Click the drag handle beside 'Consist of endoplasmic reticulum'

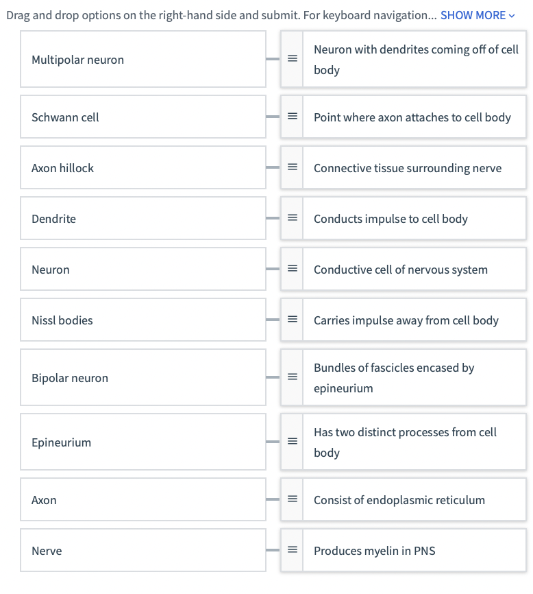pyautogui.click(x=293, y=499)
